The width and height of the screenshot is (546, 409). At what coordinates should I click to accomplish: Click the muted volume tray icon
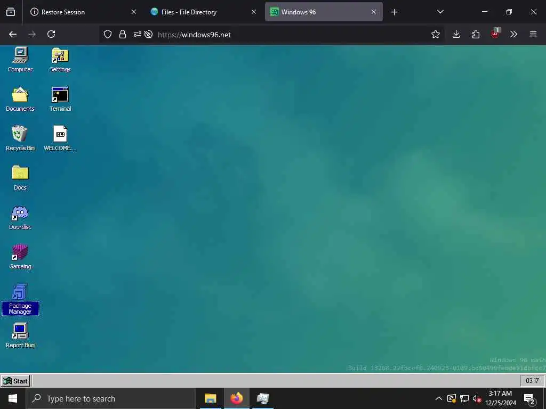pyautogui.click(x=477, y=398)
